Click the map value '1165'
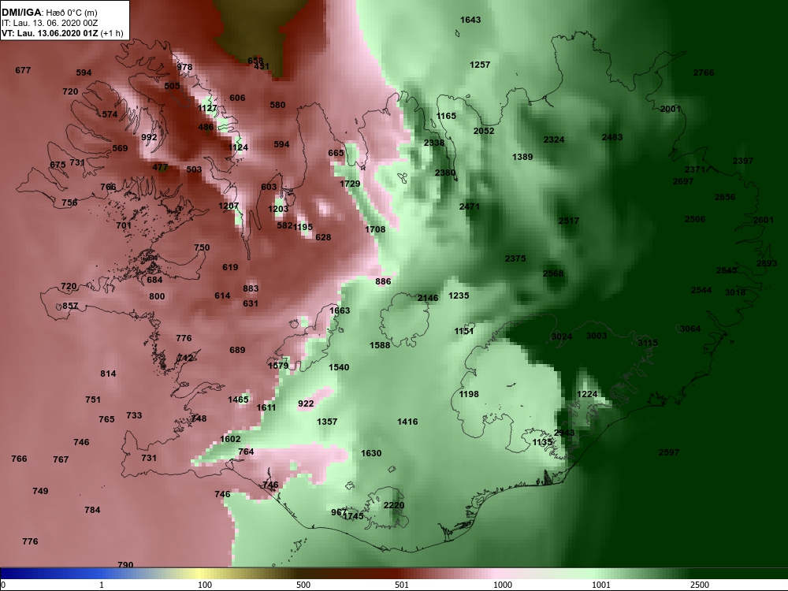The height and width of the screenshot is (591, 788). click(446, 116)
